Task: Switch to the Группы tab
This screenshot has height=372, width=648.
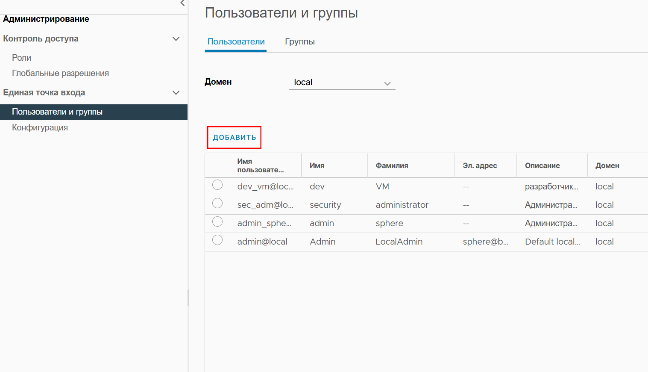Action: click(300, 42)
